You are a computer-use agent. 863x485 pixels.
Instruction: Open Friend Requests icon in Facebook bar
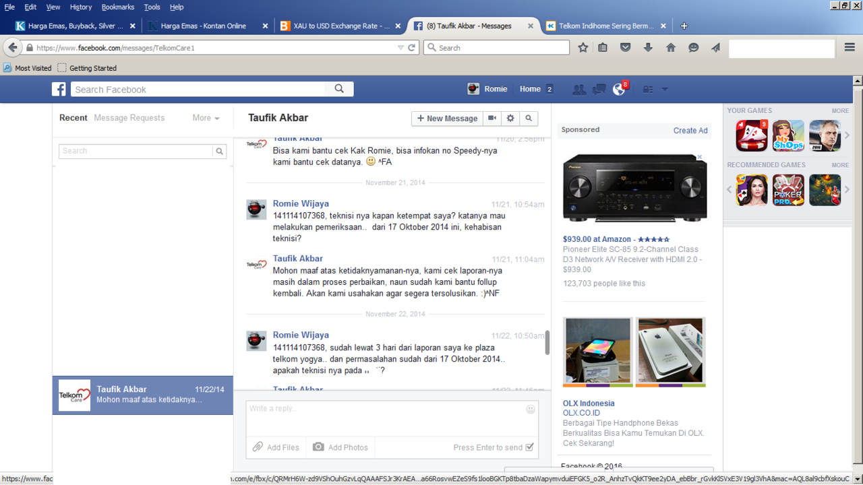578,90
